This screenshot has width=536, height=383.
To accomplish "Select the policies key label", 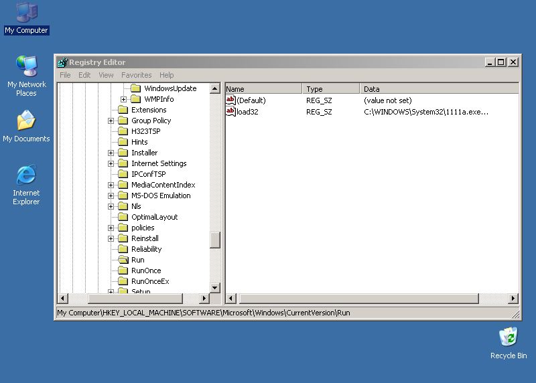I will (143, 228).
